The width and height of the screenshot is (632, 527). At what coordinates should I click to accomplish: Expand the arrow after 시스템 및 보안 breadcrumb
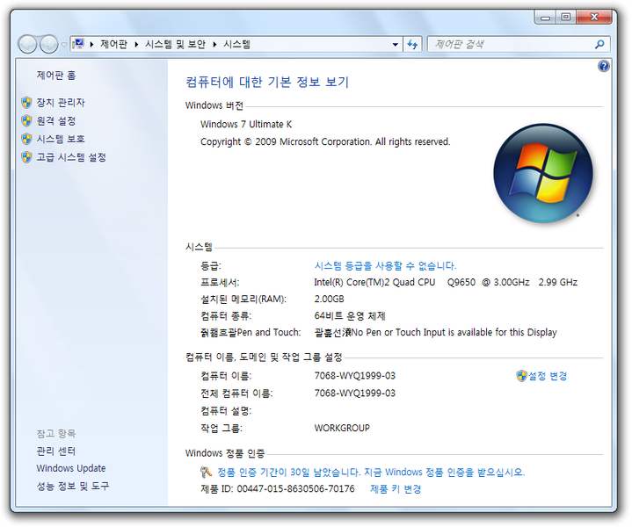tap(214, 44)
